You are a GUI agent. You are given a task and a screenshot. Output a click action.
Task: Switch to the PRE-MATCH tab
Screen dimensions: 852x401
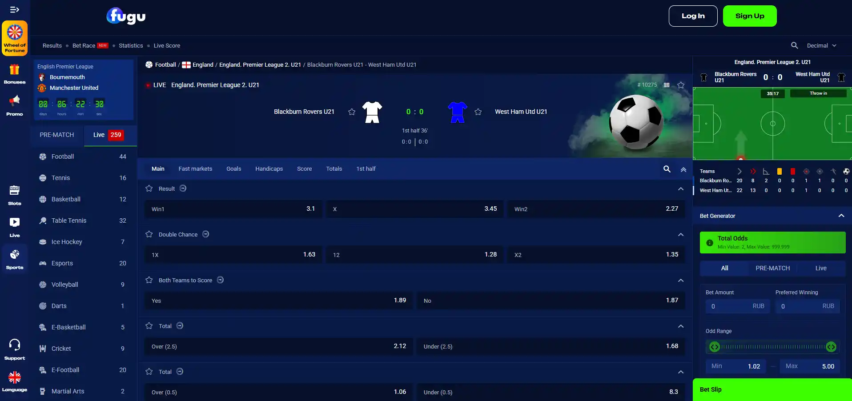[x=57, y=135]
